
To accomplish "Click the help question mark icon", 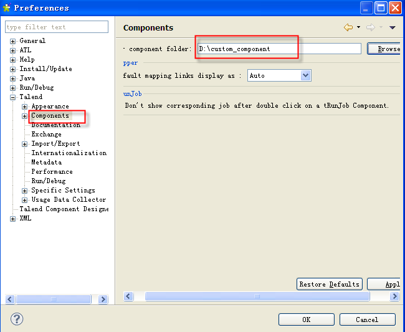I will coord(17,319).
